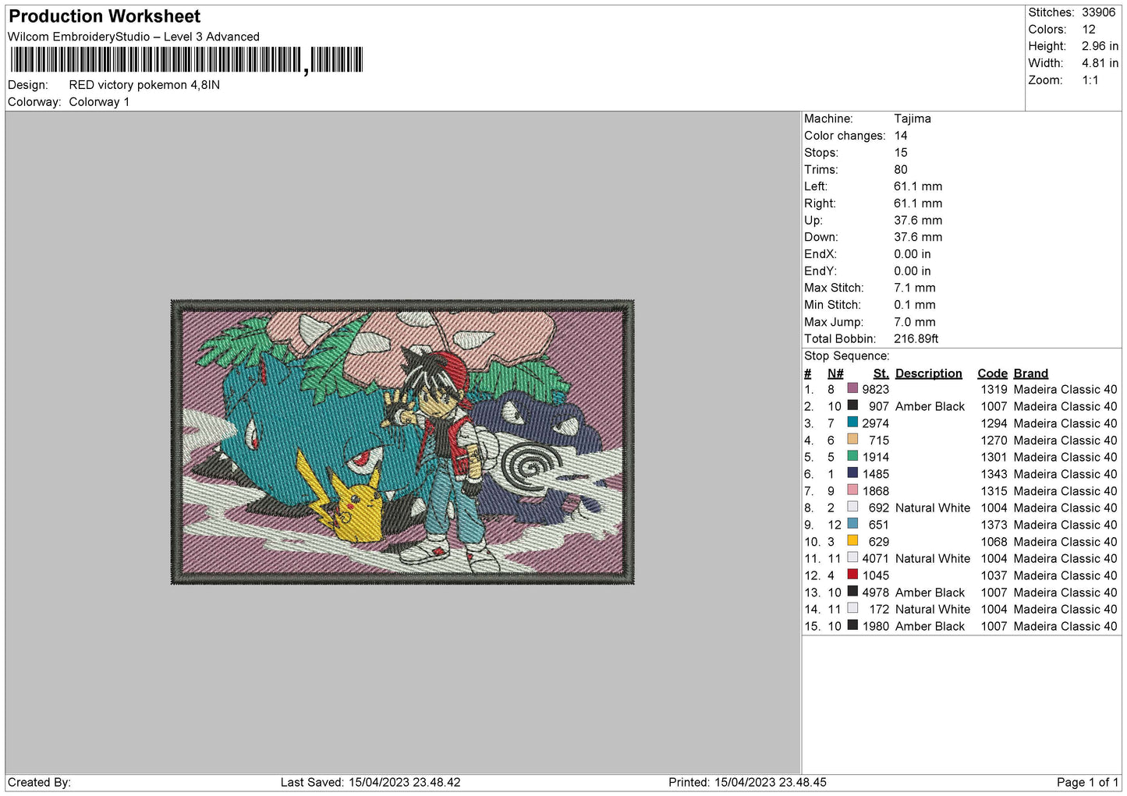Click the Production Worksheet title

point(105,16)
